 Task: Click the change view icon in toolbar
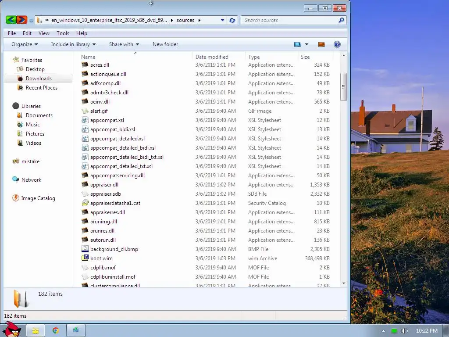pyautogui.click(x=297, y=44)
